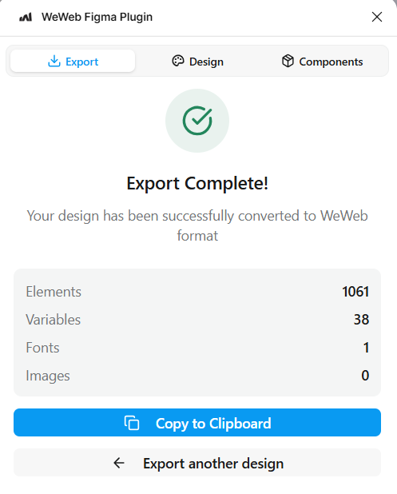Click the Components cube icon
397x494 pixels.
288,61
